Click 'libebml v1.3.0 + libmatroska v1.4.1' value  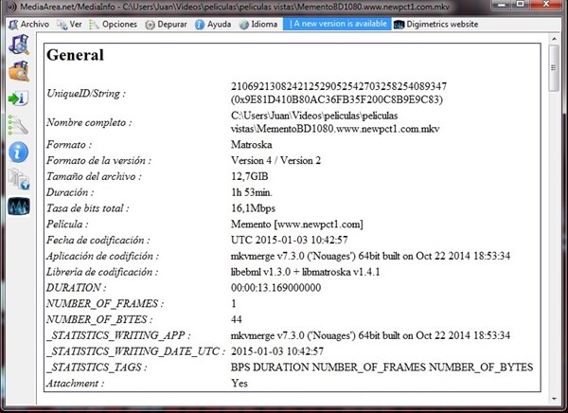(306, 272)
